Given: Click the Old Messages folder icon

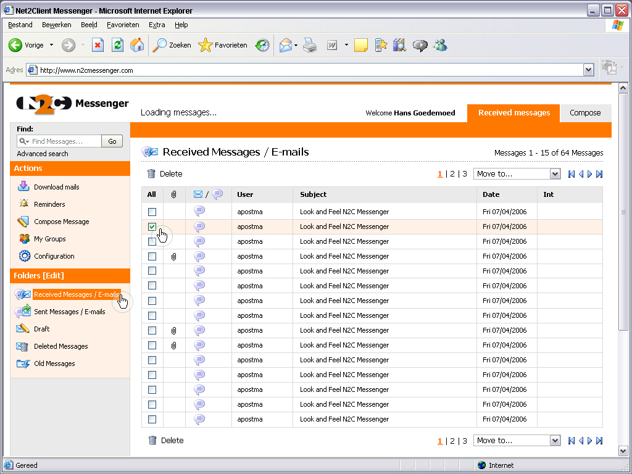Looking at the screenshot, I should click(23, 364).
